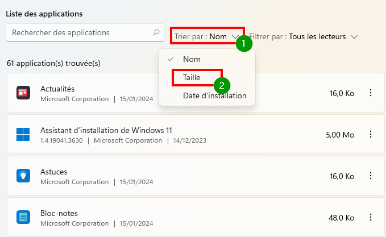386x237 pixels.
Task: Select the Astuces application row
Action: click(196, 176)
